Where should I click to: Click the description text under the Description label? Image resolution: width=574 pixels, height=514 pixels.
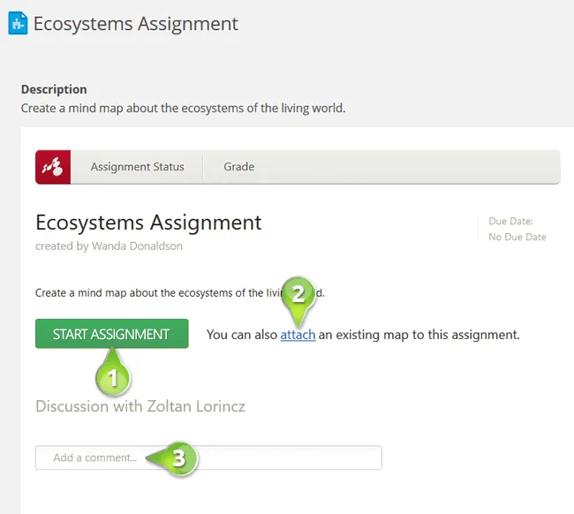point(183,109)
